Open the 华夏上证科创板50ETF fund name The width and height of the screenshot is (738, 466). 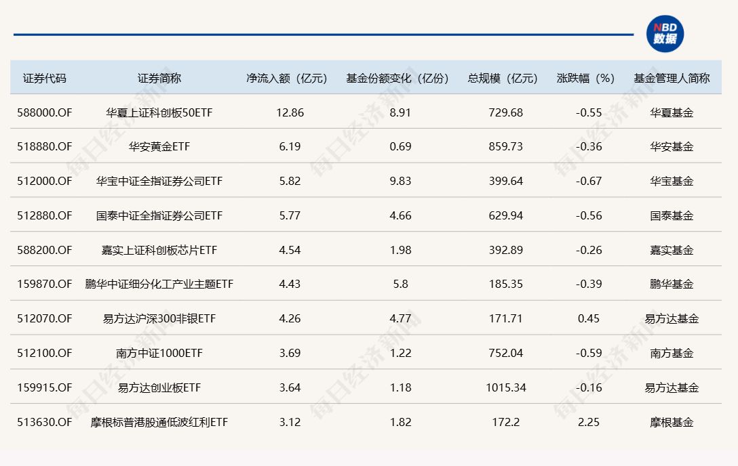159,112
